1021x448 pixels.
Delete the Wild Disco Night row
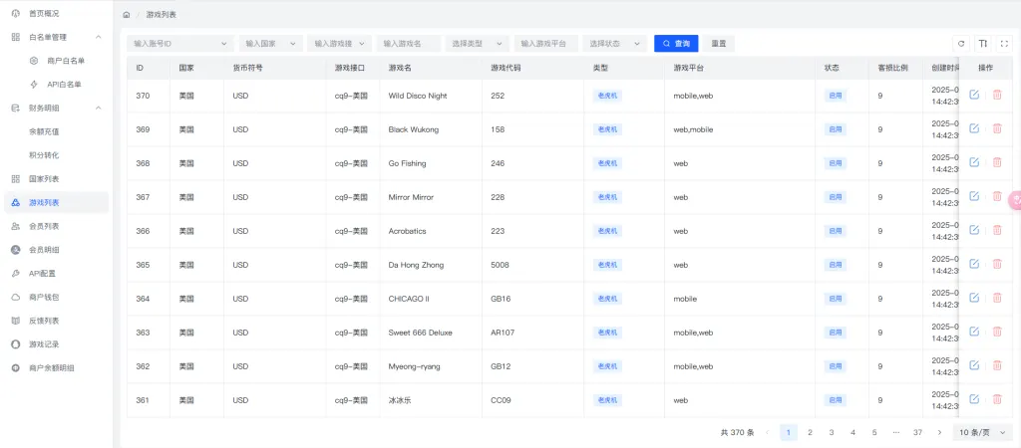(997, 95)
